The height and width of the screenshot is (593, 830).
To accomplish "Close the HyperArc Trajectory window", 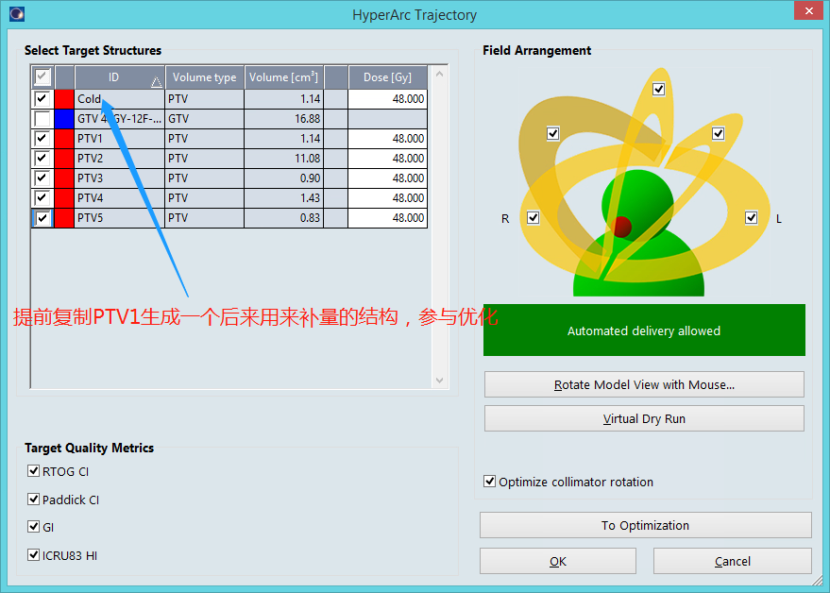I will (808, 10).
